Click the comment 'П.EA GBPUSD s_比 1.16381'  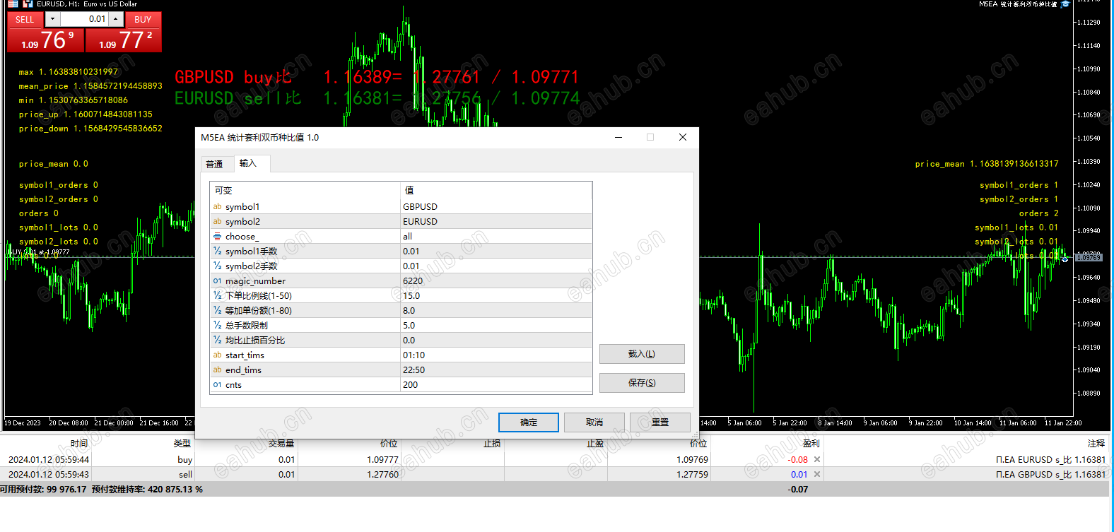[1050, 474]
